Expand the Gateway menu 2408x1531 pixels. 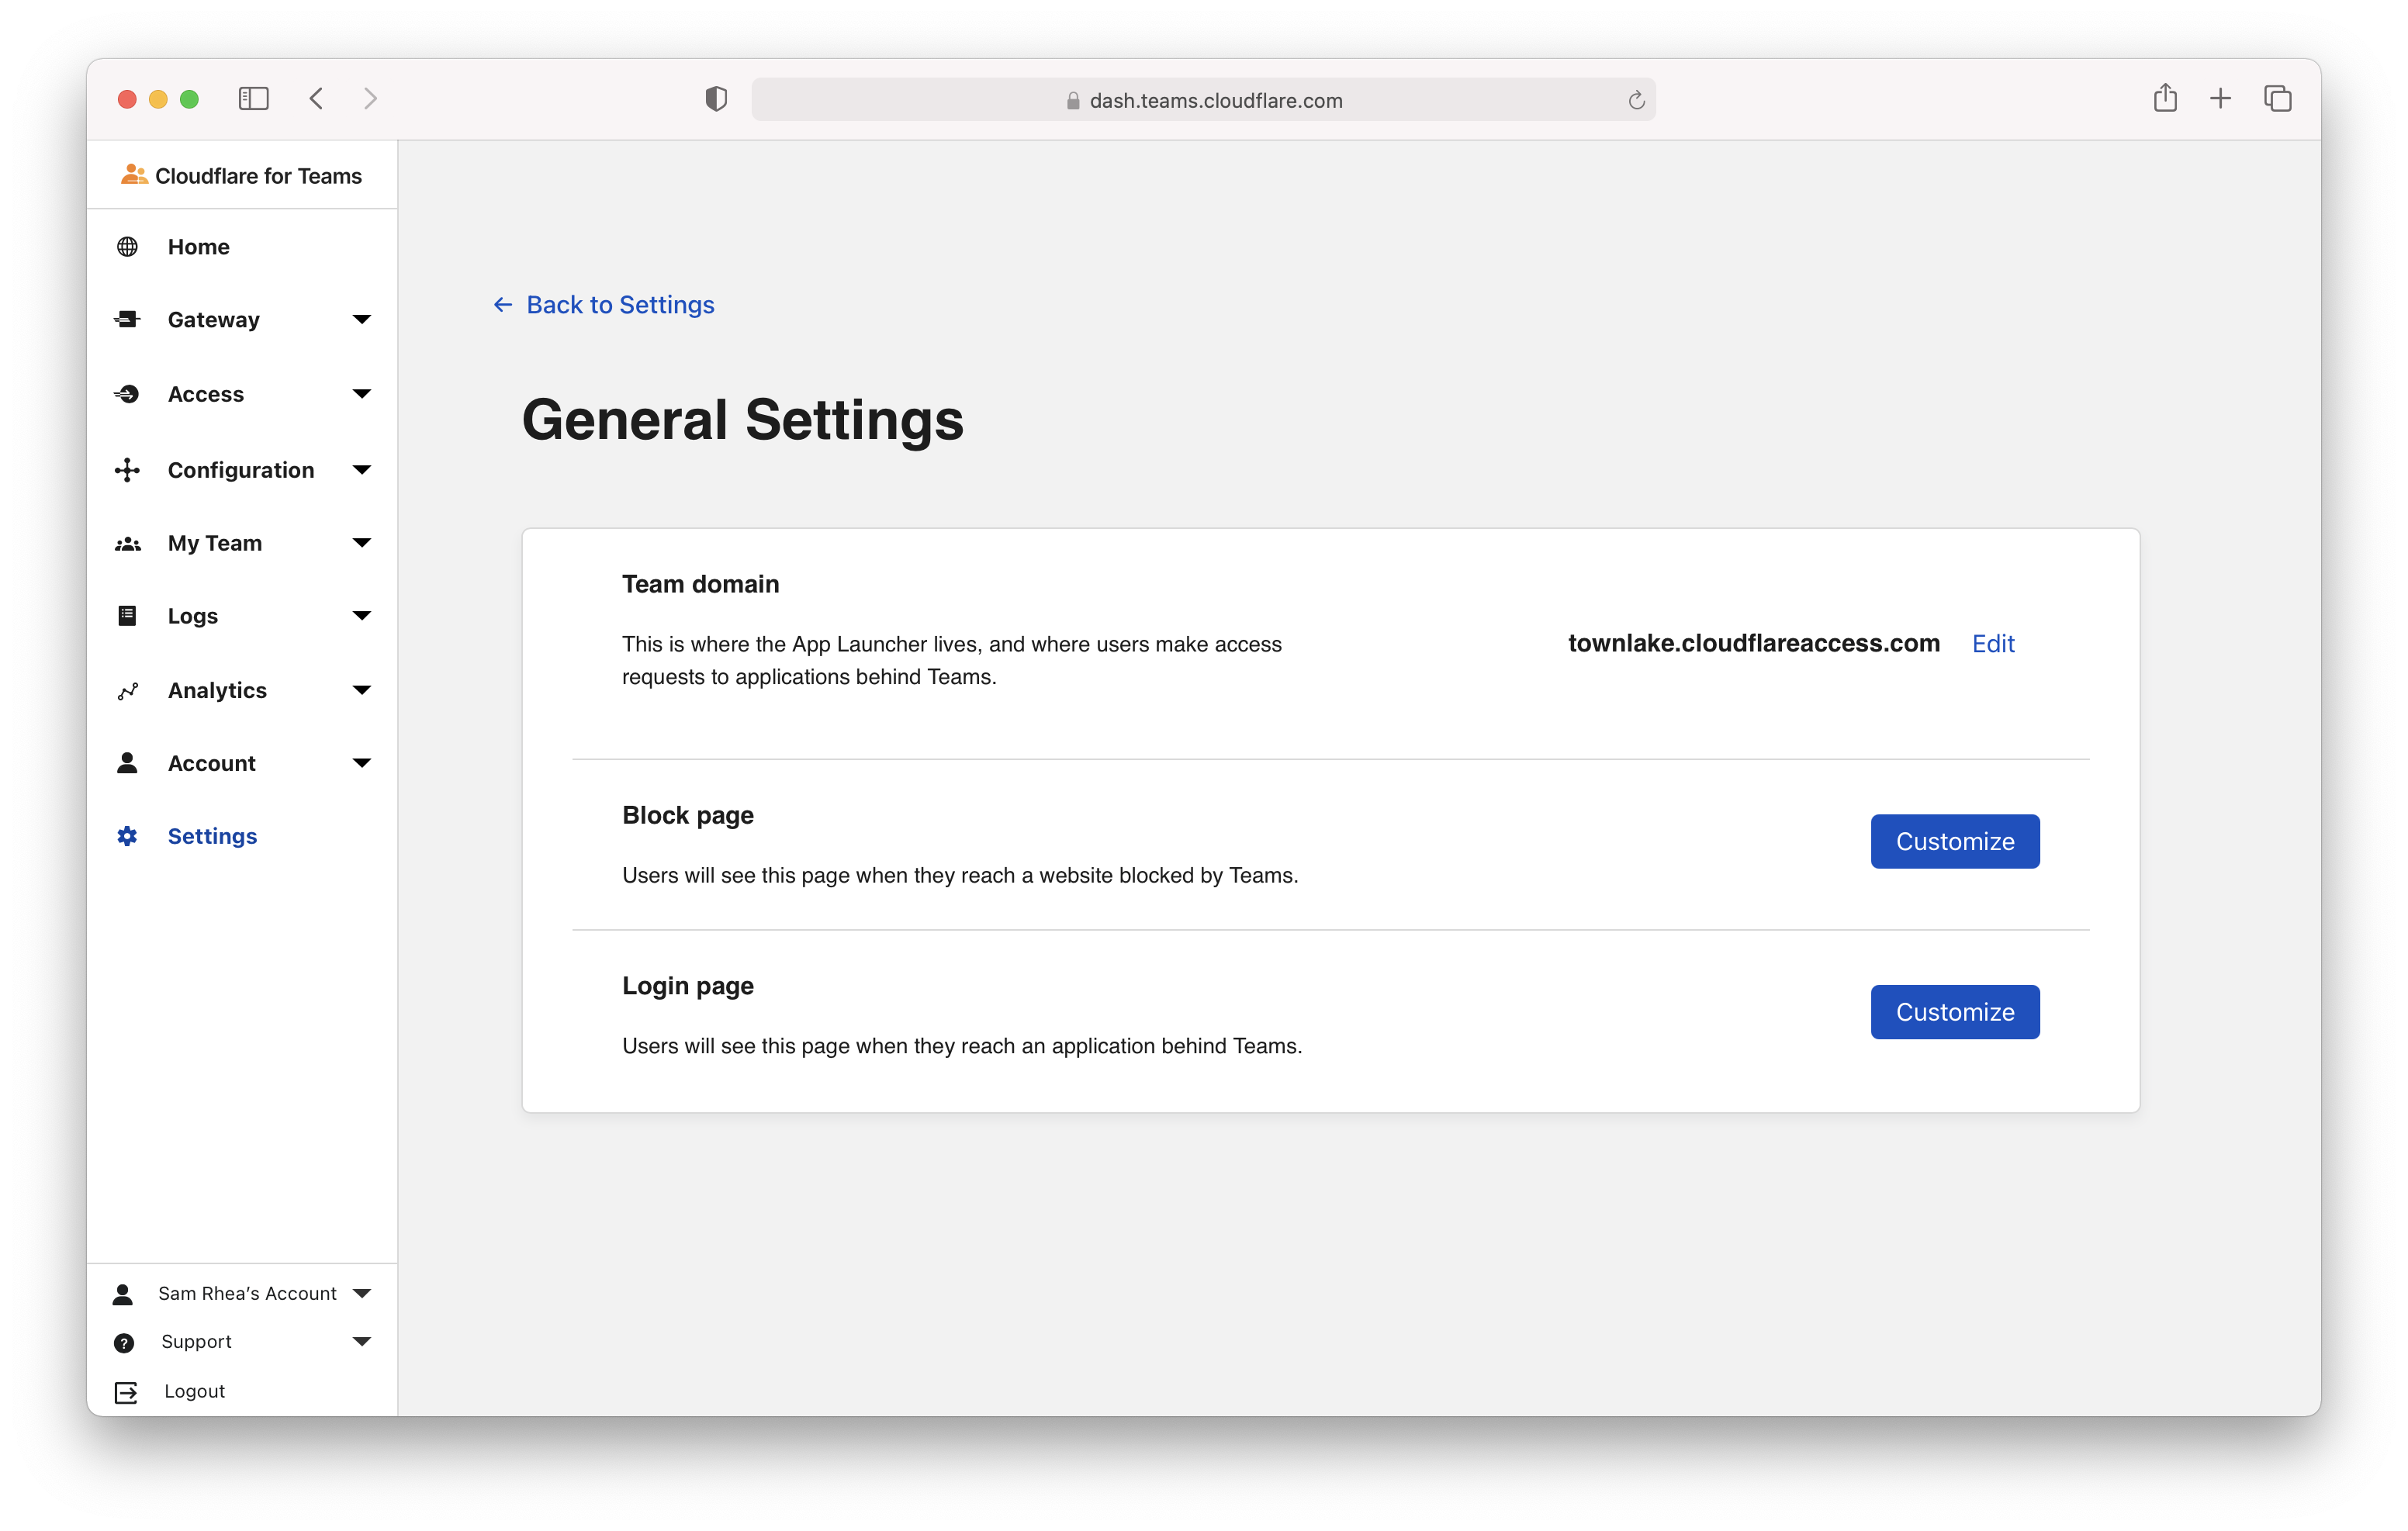coord(361,319)
